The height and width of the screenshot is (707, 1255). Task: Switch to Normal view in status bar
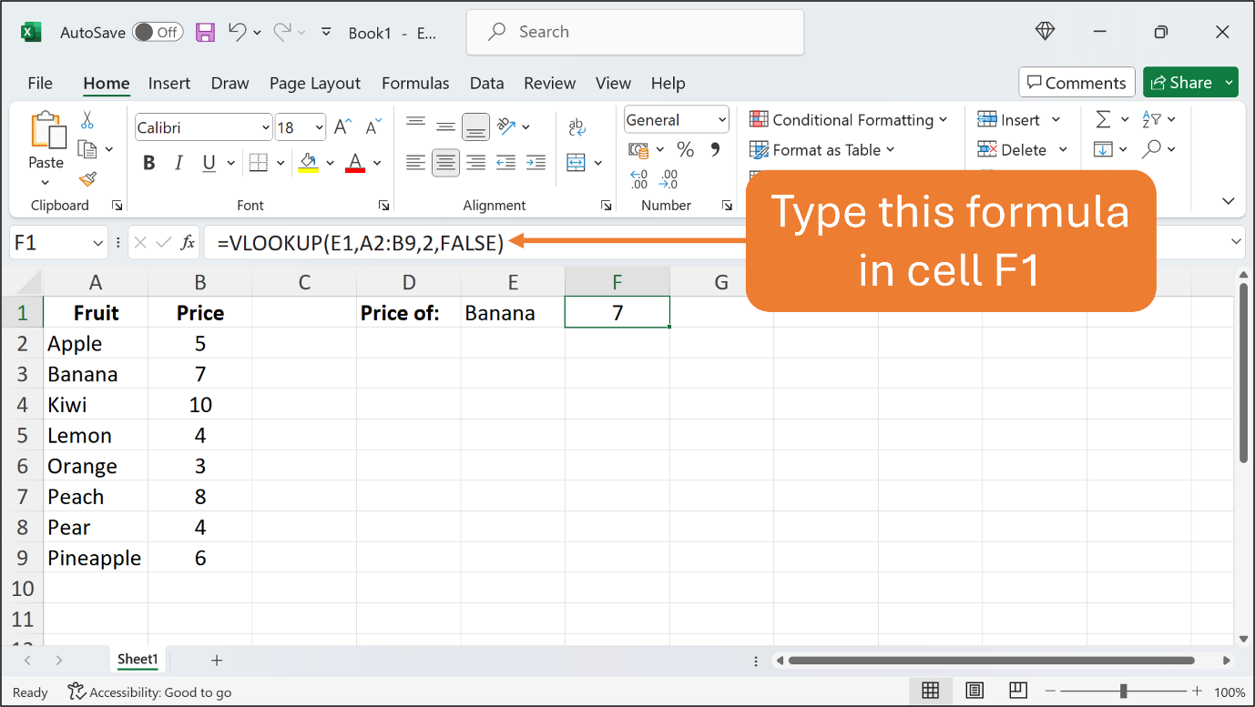[930, 691]
